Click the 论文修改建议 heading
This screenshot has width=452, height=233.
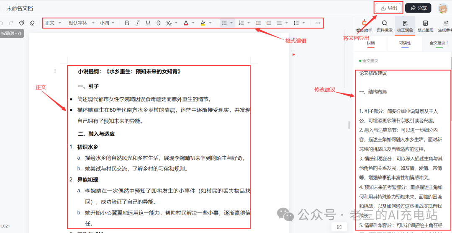[x=373, y=73]
